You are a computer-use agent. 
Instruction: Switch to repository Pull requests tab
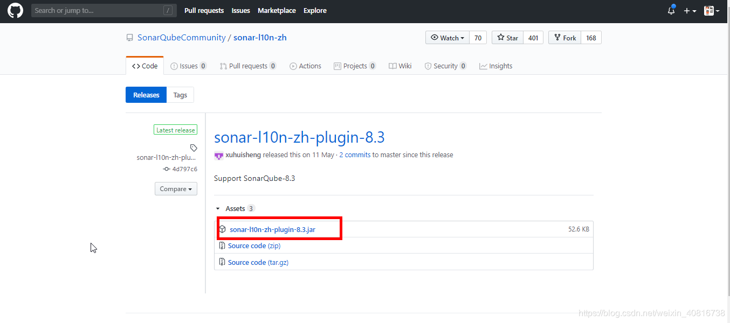248,66
